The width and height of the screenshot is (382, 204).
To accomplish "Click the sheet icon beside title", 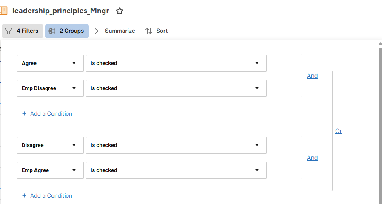I will pyautogui.click(x=4, y=11).
